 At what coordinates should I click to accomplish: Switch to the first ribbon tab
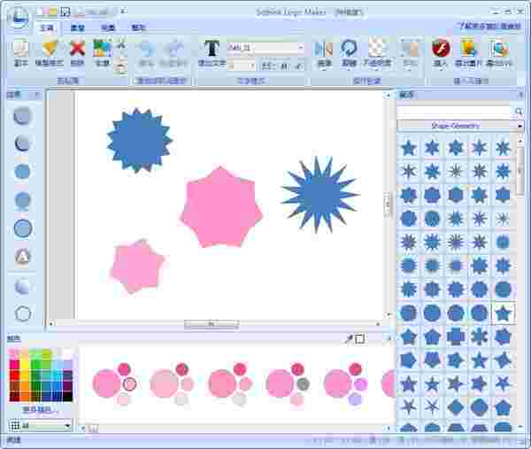(x=47, y=27)
